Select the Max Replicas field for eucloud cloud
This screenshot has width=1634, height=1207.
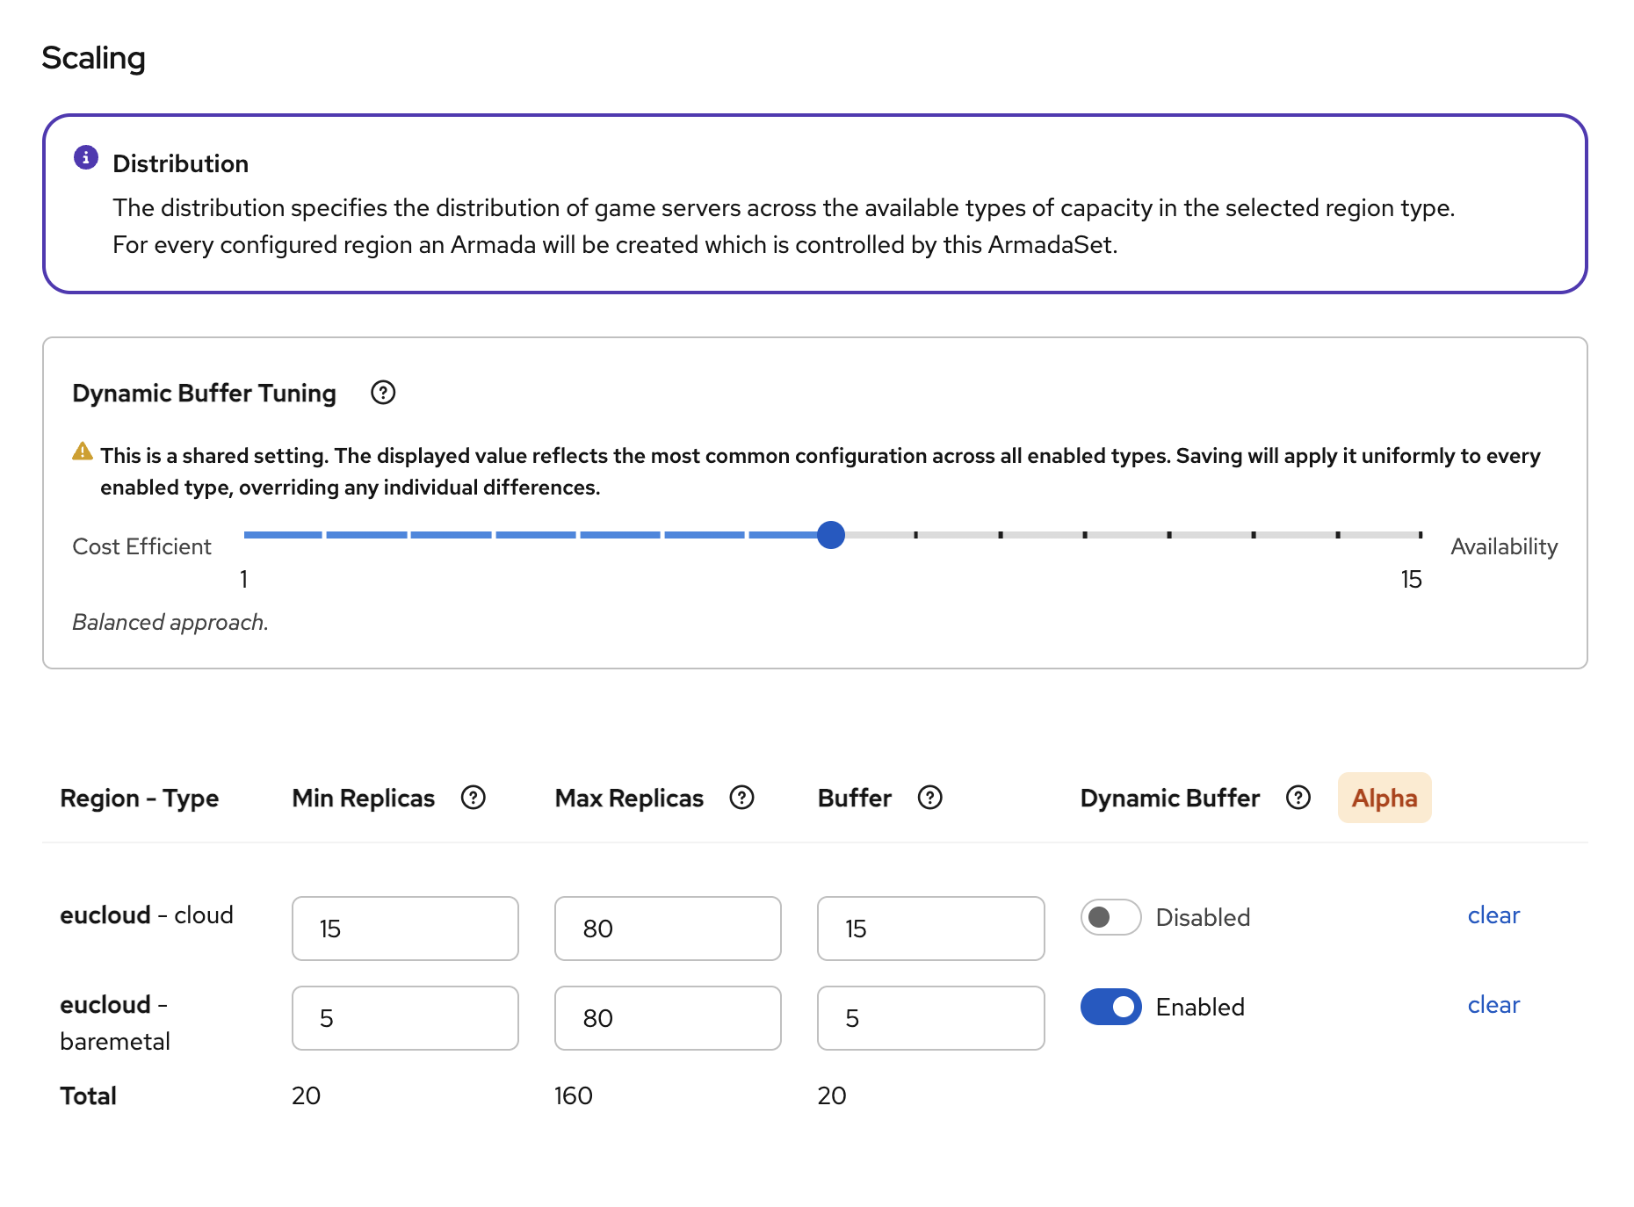tap(668, 929)
